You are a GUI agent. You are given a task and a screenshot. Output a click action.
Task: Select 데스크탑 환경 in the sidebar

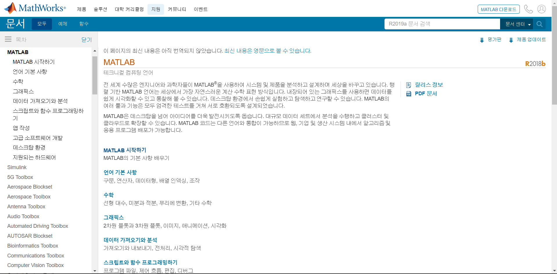tap(29, 148)
